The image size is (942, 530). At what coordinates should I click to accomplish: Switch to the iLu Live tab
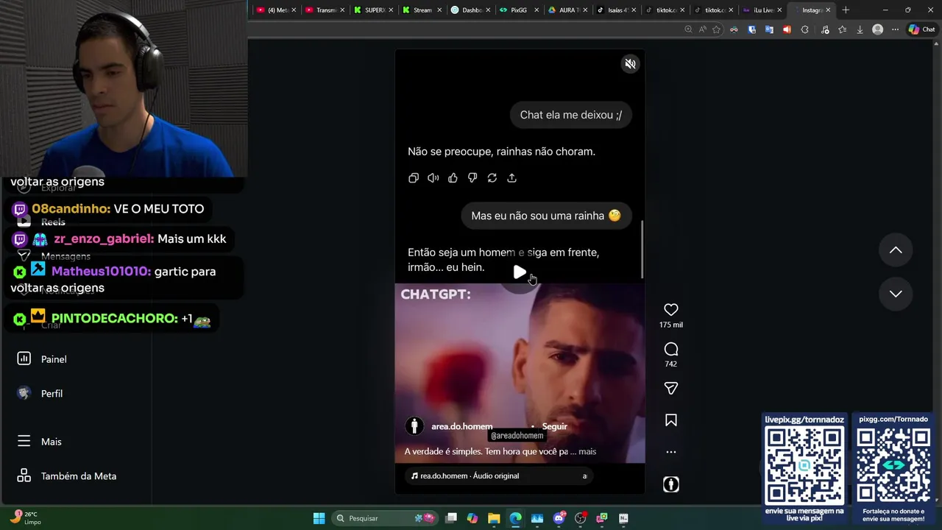click(762, 10)
